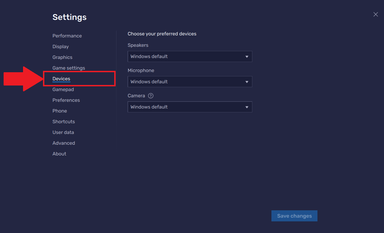
Task: View the Shortcuts settings page
Action: 64,122
